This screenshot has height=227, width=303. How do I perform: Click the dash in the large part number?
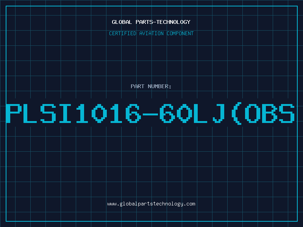coord(150,114)
